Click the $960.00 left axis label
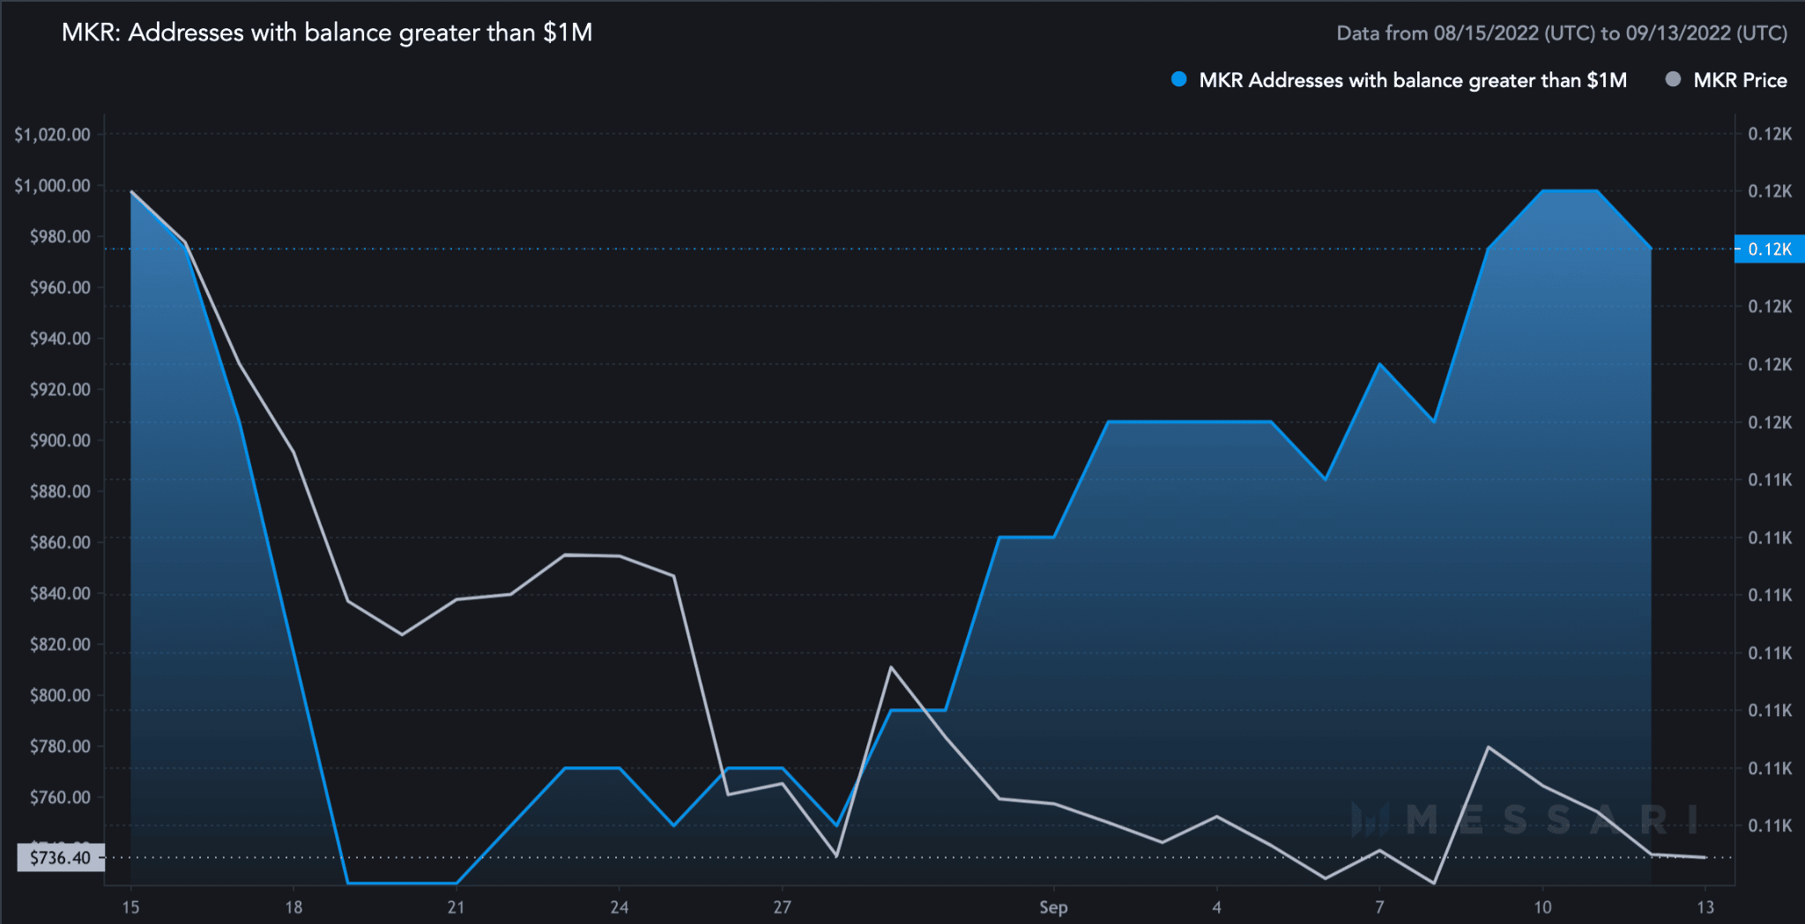This screenshot has height=924, width=1805. (60, 288)
